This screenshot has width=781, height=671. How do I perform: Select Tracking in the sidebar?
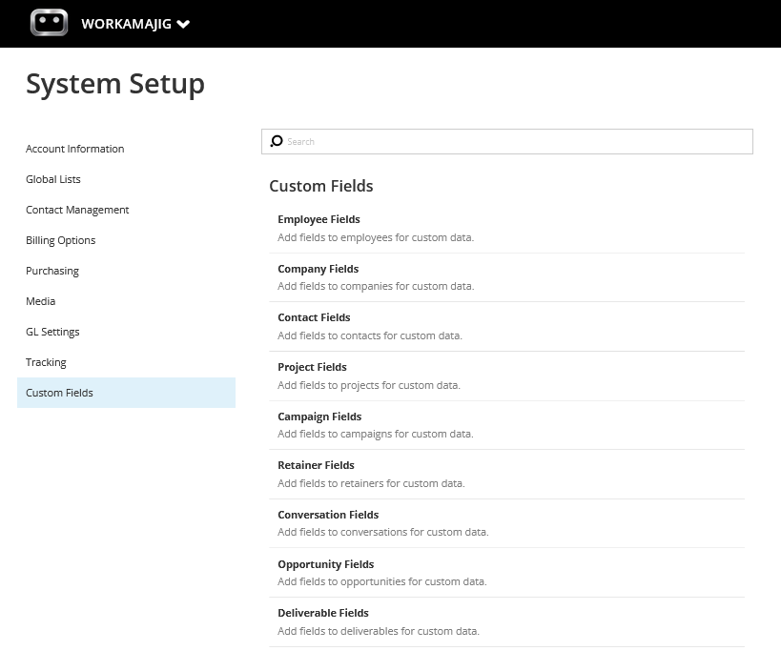point(46,362)
